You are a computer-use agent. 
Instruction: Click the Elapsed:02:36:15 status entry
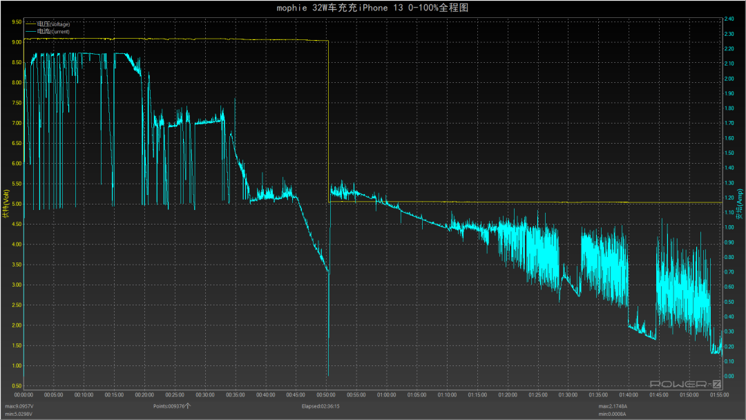(321, 406)
